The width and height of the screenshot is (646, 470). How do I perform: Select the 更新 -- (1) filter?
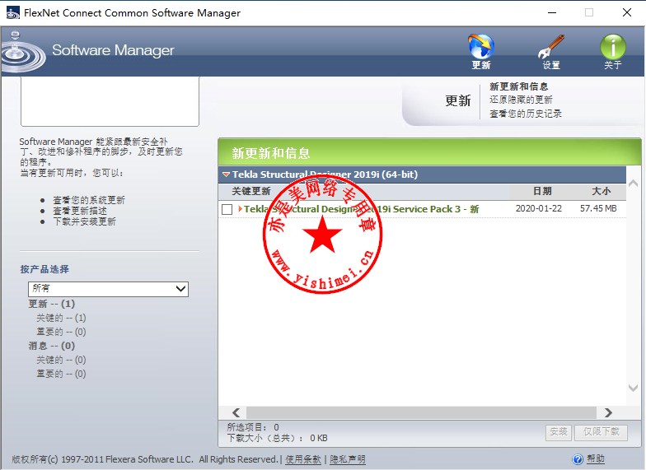(51, 304)
